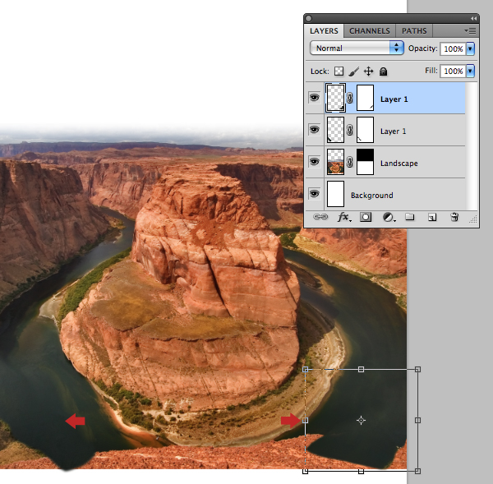Click the middle-right transform handle
This screenshot has width=493, height=484.
click(x=417, y=420)
